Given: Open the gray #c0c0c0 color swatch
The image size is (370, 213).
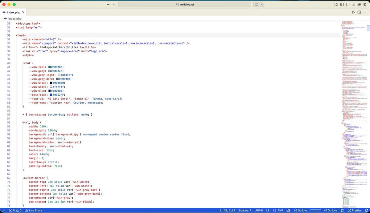Looking at the screenshot, I should click(49, 71).
